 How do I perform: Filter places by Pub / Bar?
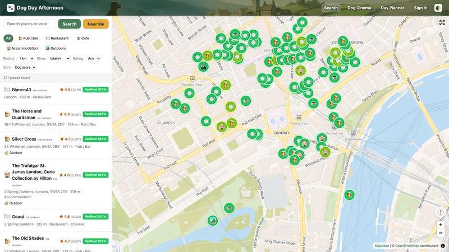tap(28, 38)
